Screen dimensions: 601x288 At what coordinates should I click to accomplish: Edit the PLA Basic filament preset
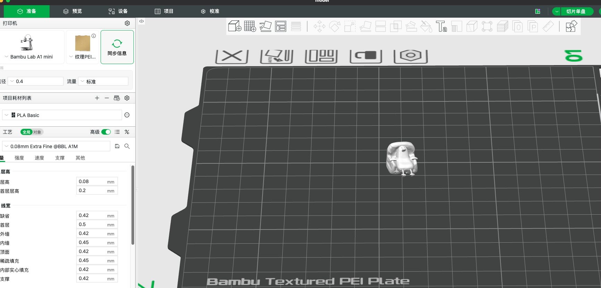pyautogui.click(x=127, y=115)
